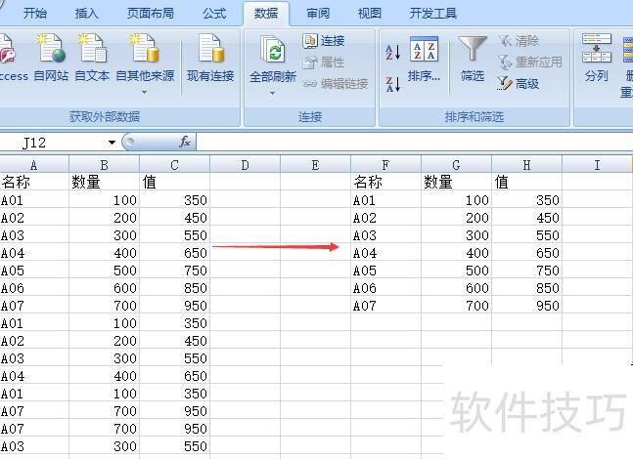Switch to the 插入 (Insert) tab
The image size is (633, 459).
click(x=86, y=14)
